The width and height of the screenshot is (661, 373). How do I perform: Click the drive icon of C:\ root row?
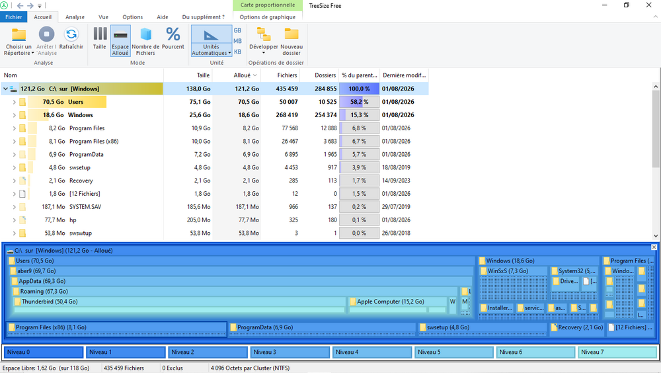[13, 89]
